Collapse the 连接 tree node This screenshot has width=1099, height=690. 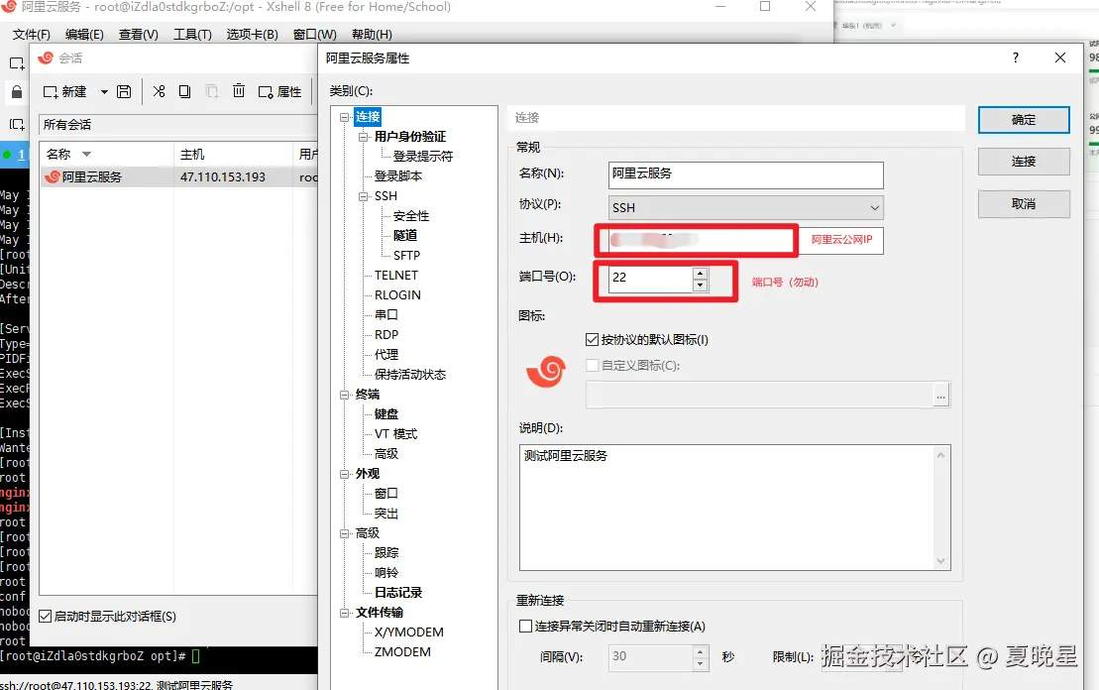(x=344, y=117)
